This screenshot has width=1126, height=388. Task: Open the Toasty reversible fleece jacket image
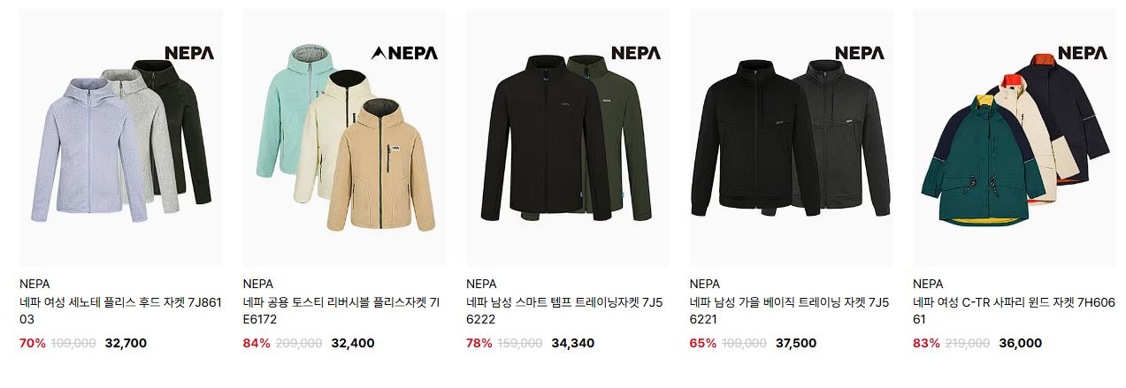click(x=344, y=138)
